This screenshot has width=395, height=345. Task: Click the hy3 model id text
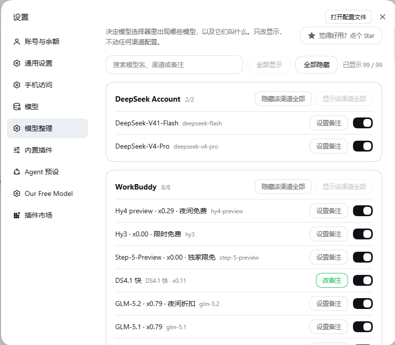pos(190,234)
